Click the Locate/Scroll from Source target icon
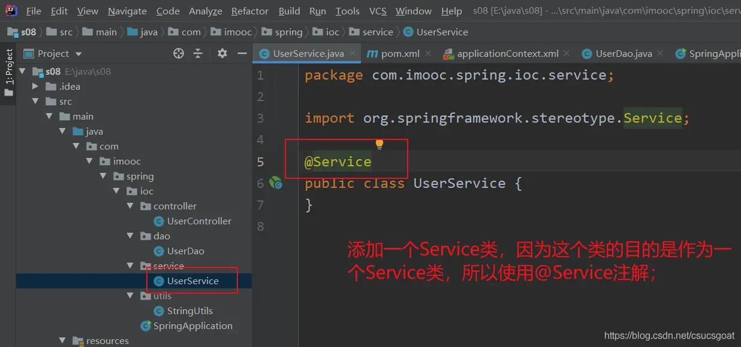741x347 pixels. coord(179,54)
